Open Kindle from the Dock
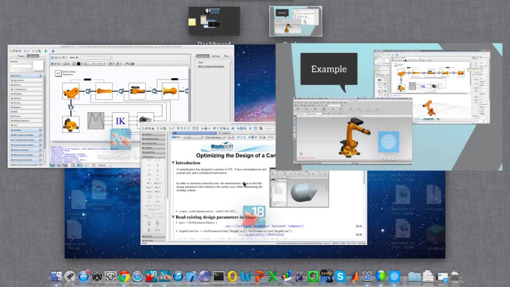This screenshot has width=510, height=287. 327,276
